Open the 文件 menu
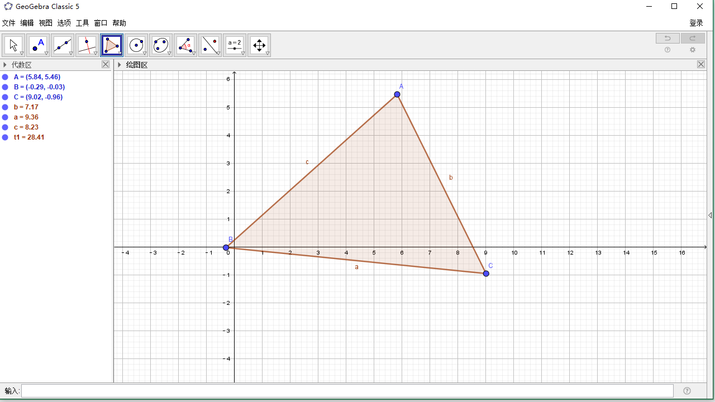The height and width of the screenshot is (402, 715). click(9, 23)
